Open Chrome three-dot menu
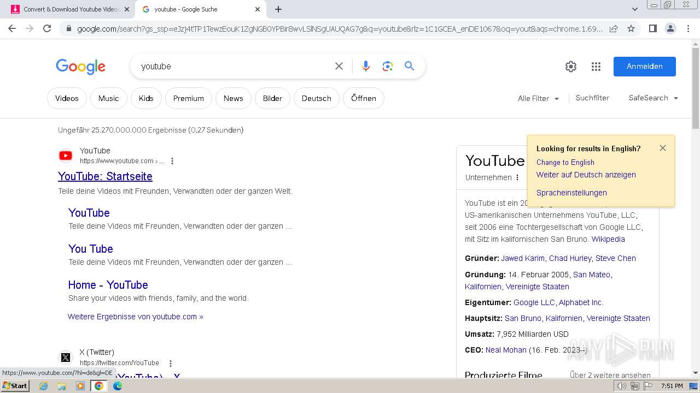 click(688, 28)
